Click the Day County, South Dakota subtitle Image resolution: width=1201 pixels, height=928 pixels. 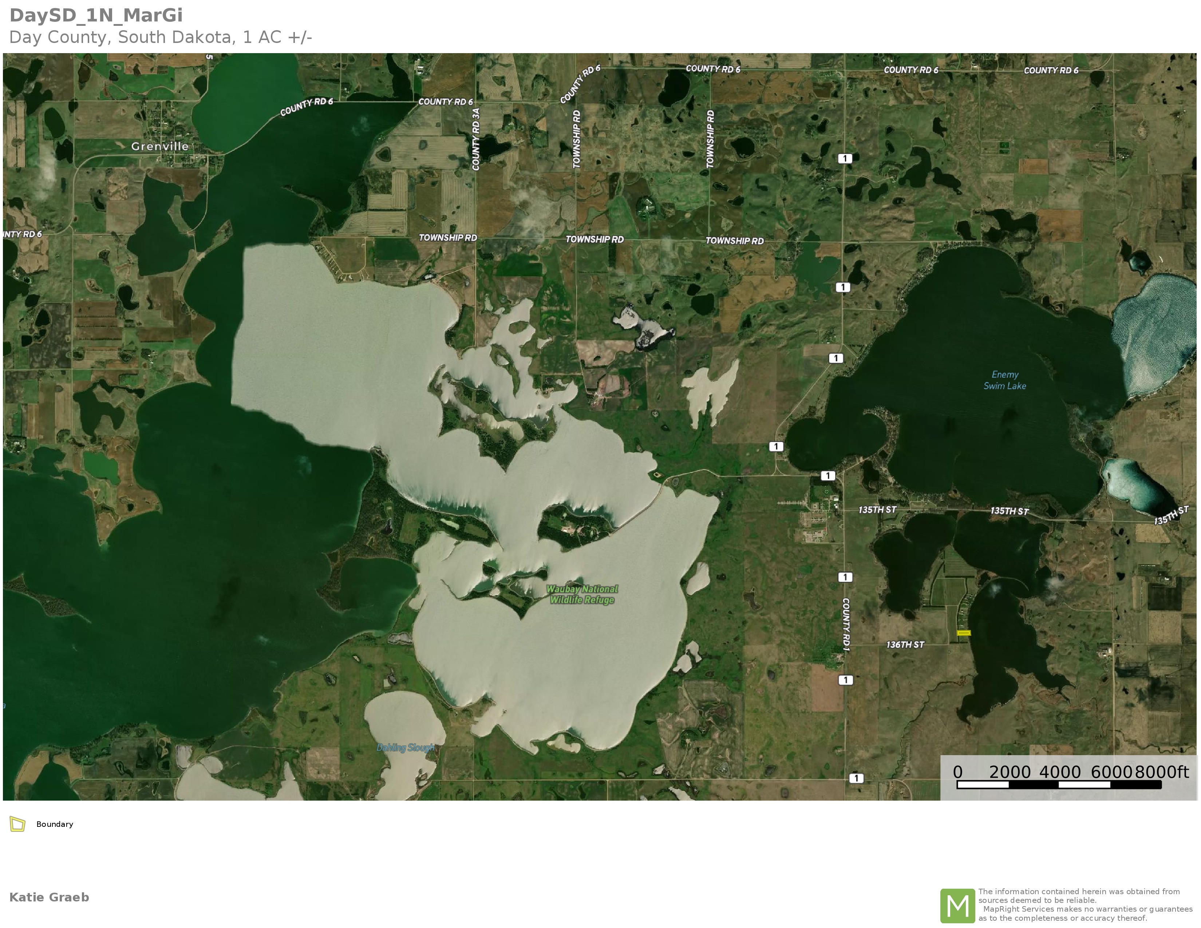[x=161, y=37]
